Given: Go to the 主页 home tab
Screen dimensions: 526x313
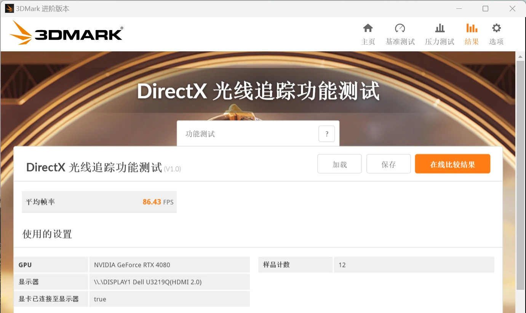Looking at the screenshot, I should tap(368, 34).
